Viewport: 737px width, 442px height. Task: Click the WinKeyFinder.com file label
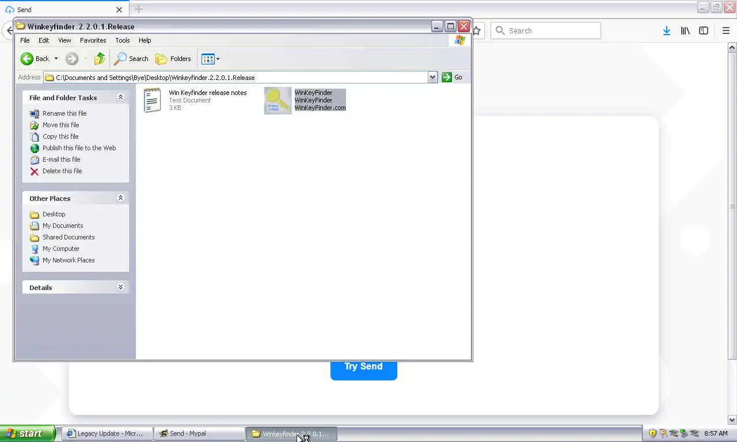click(x=320, y=108)
